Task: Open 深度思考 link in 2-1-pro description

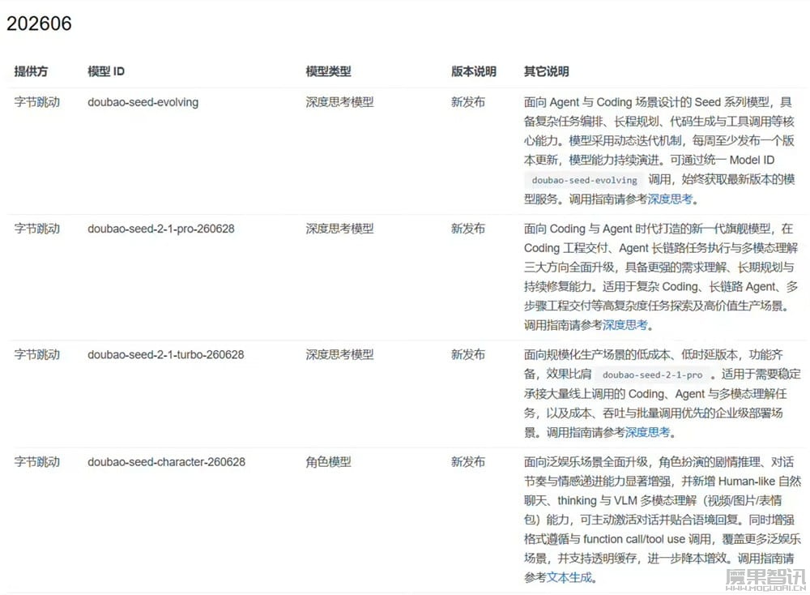Action: tap(625, 325)
